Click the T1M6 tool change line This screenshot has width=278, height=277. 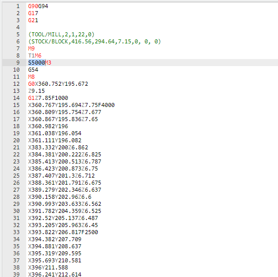tap(35, 56)
